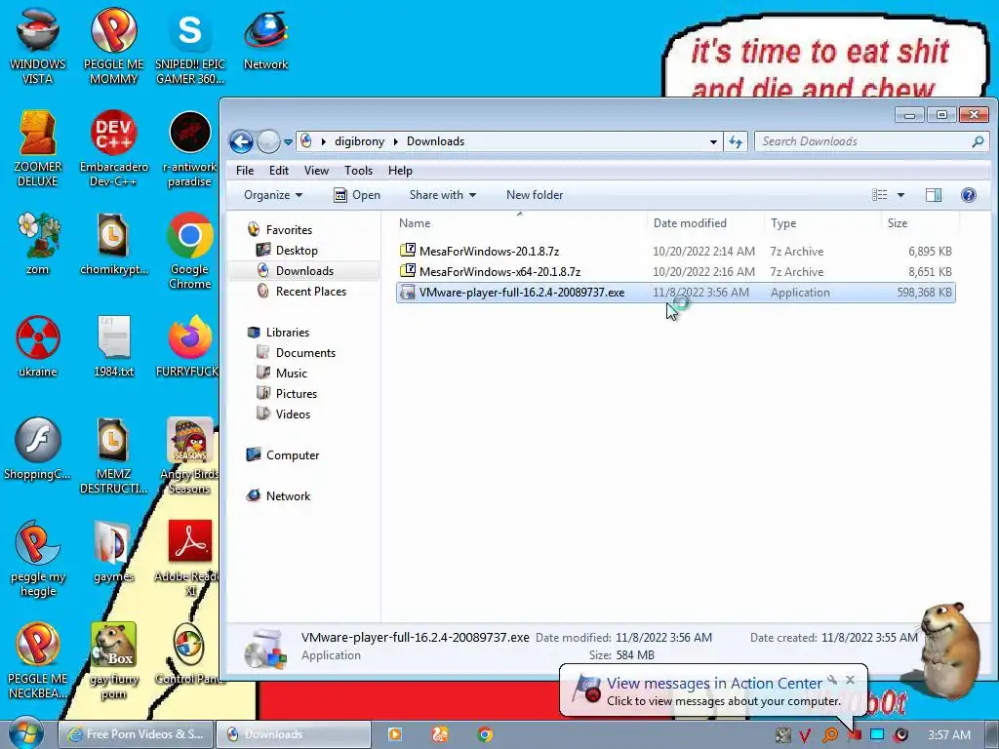Viewport: 999px width, 749px height.
Task: Open the WINDOWS VISTA desktop icon
Action: point(38,46)
